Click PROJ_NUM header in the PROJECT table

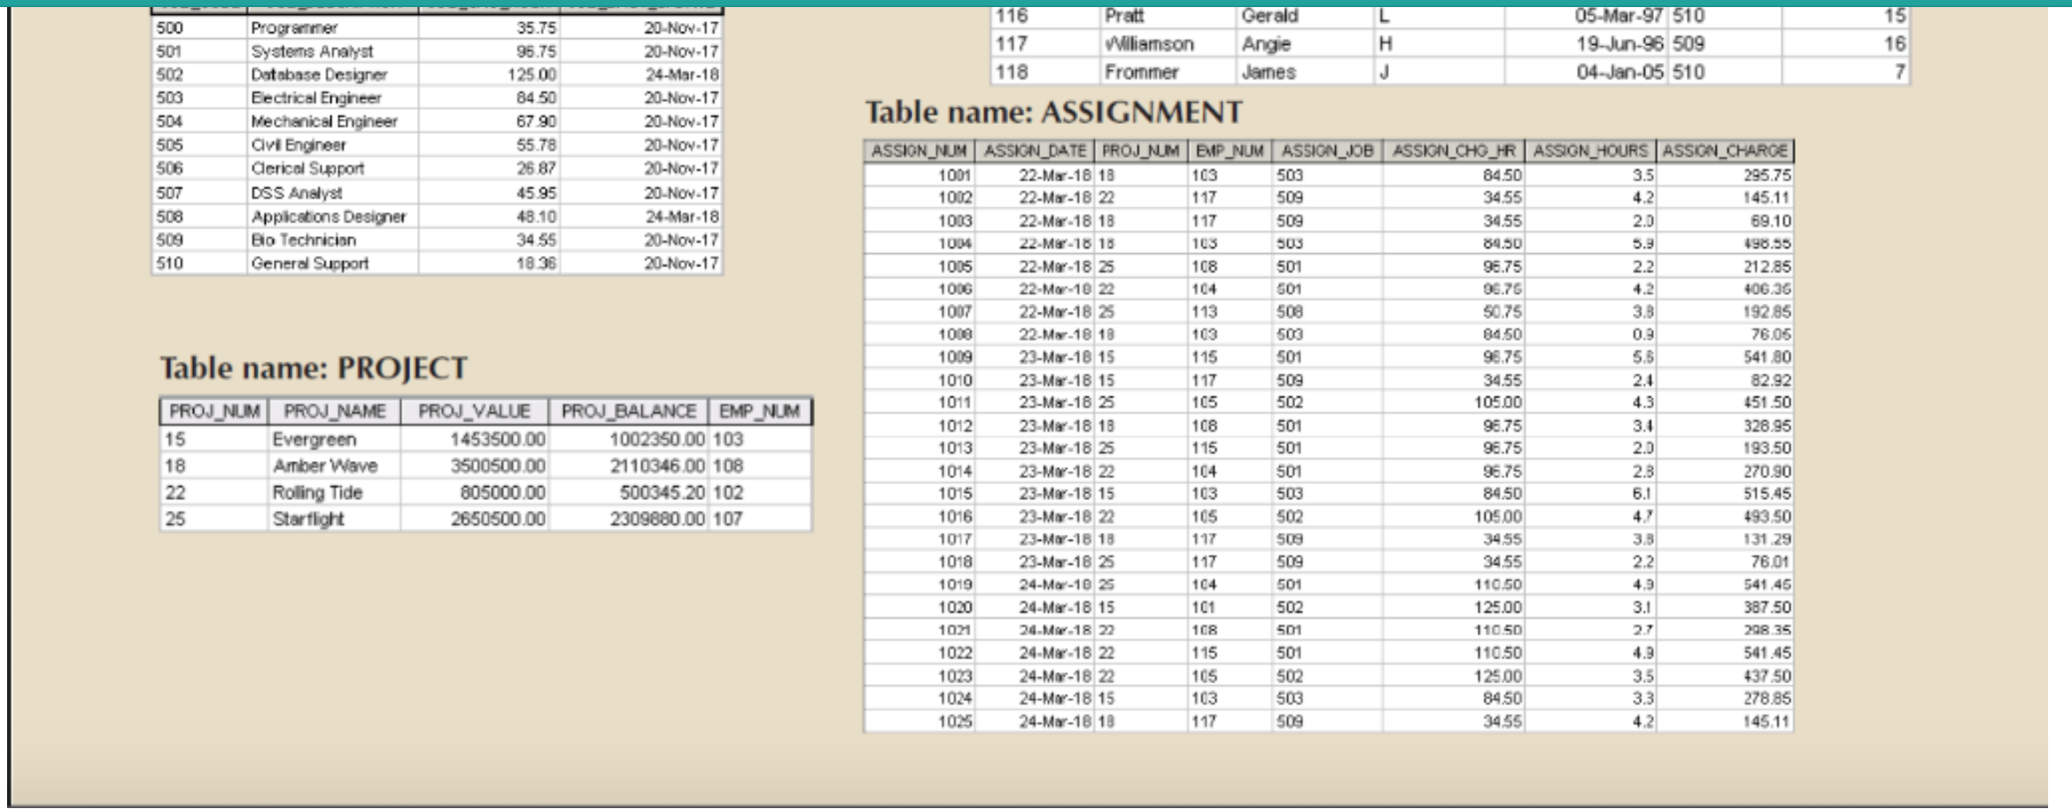214,412
